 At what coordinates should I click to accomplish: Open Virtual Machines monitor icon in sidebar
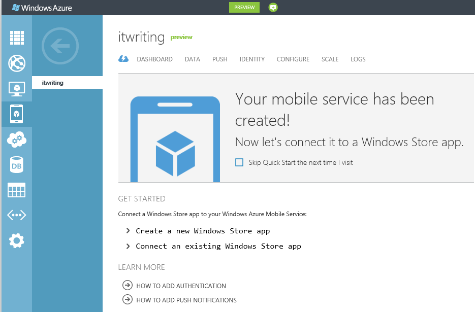click(17, 89)
